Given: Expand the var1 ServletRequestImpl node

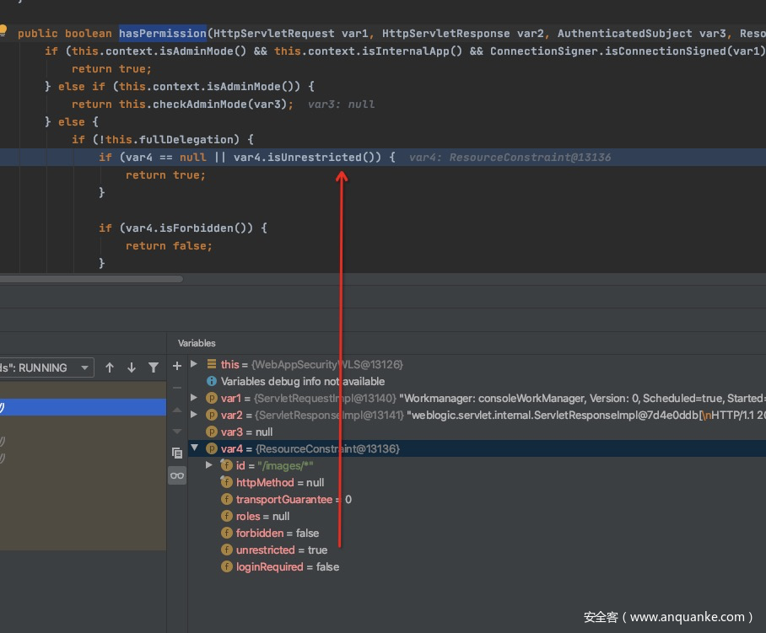Looking at the screenshot, I should coord(194,398).
